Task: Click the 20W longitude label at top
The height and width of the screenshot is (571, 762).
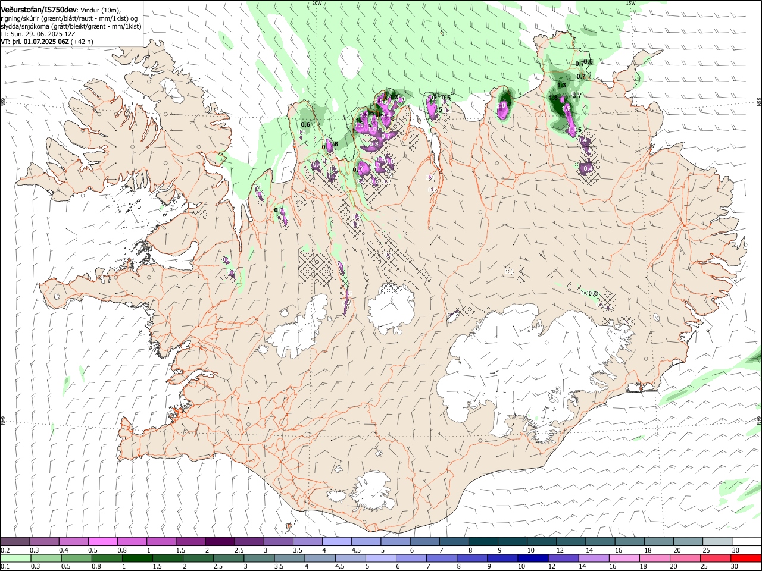Action: [317, 2]
